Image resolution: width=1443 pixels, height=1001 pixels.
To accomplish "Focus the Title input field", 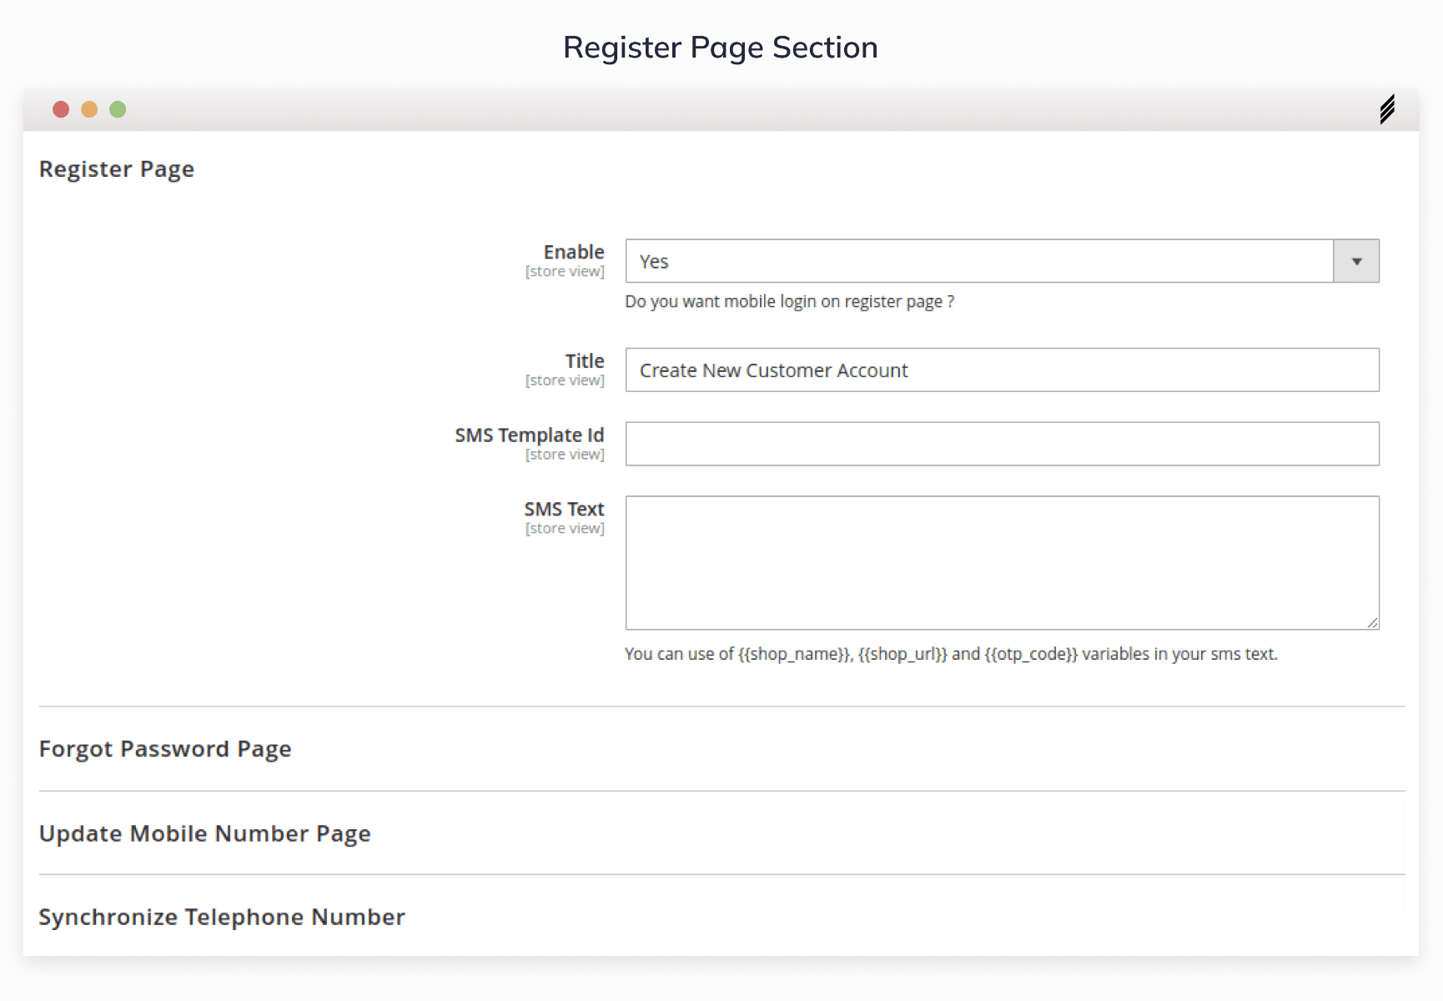I will pos(1002,370).
